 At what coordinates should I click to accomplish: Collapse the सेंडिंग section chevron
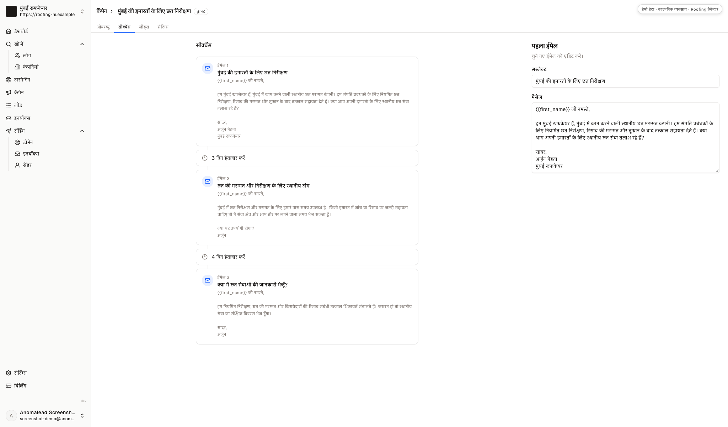[82, 131]
